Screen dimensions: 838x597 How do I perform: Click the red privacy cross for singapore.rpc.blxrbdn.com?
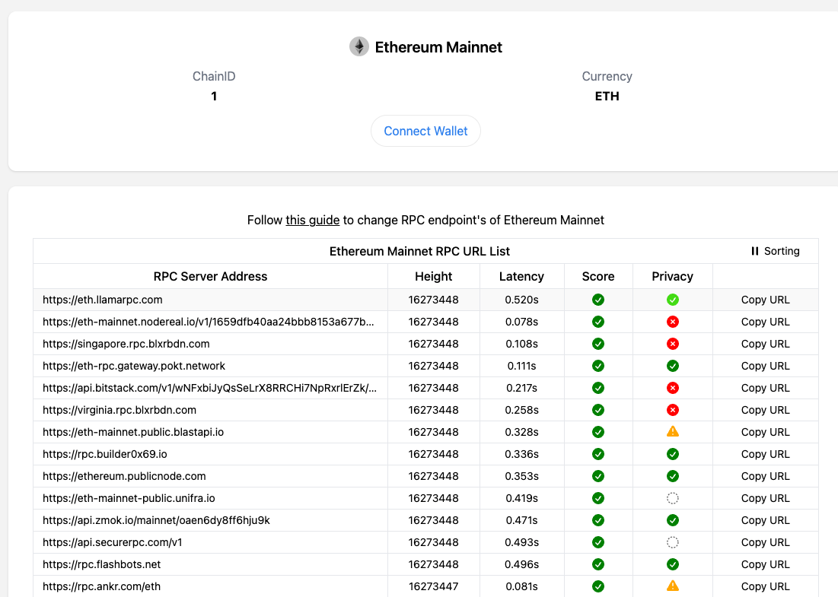click(673, 344)
